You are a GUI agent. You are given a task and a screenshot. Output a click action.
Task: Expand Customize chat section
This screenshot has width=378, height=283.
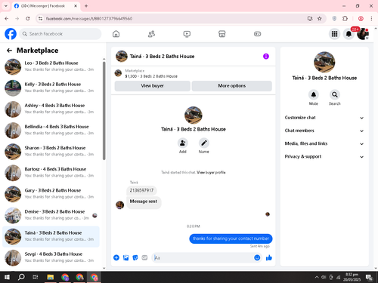click(x=324, y=118)
